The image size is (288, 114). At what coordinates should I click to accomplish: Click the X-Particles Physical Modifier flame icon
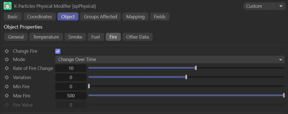8,6
